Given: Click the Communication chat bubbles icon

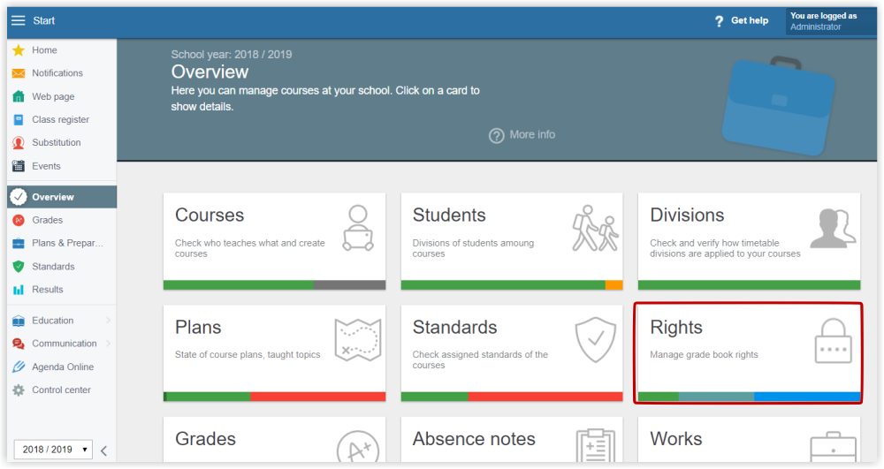Looking at the screenshot, I should pos(19,344).
